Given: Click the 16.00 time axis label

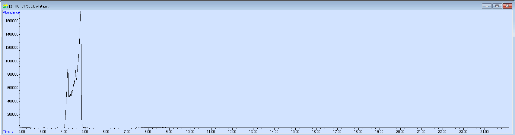Looking at the screenshot, I should (x=316, y=132).
